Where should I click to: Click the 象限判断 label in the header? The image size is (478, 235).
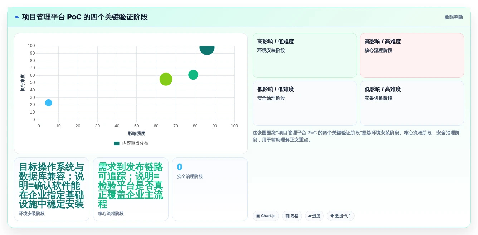[x=454, y=17]
